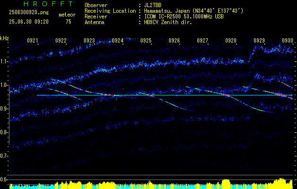Click the timestamp 25.06.30 09:20

(x=29, y=22)
